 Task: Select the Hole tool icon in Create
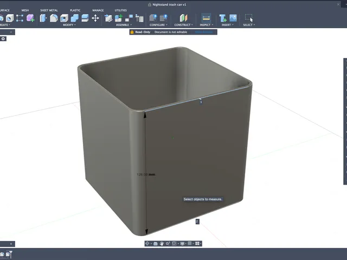coord(10,18)
